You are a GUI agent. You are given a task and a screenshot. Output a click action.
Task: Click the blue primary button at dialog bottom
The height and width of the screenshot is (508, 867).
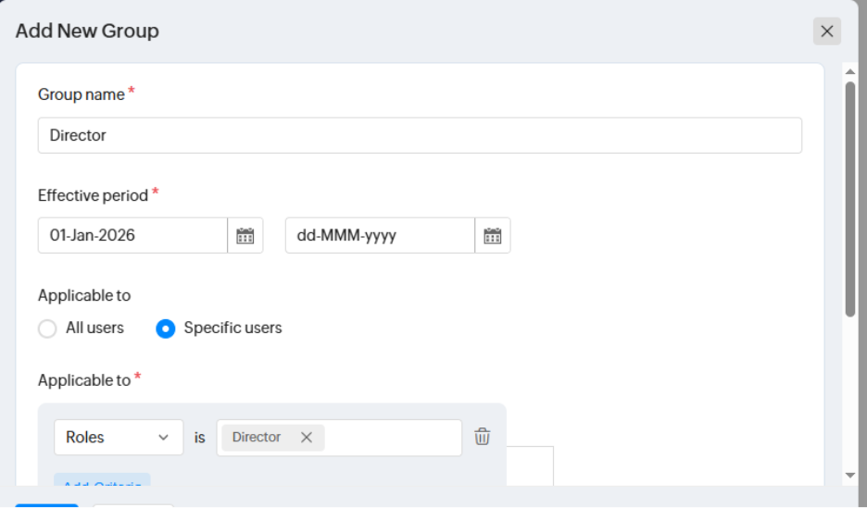pos(46,505)
